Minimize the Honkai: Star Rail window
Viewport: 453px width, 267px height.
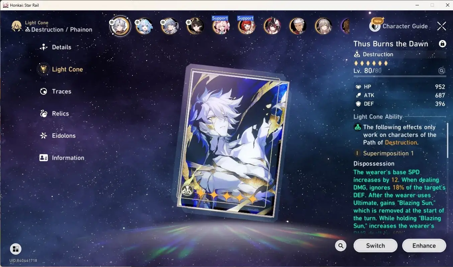point(417,5)
